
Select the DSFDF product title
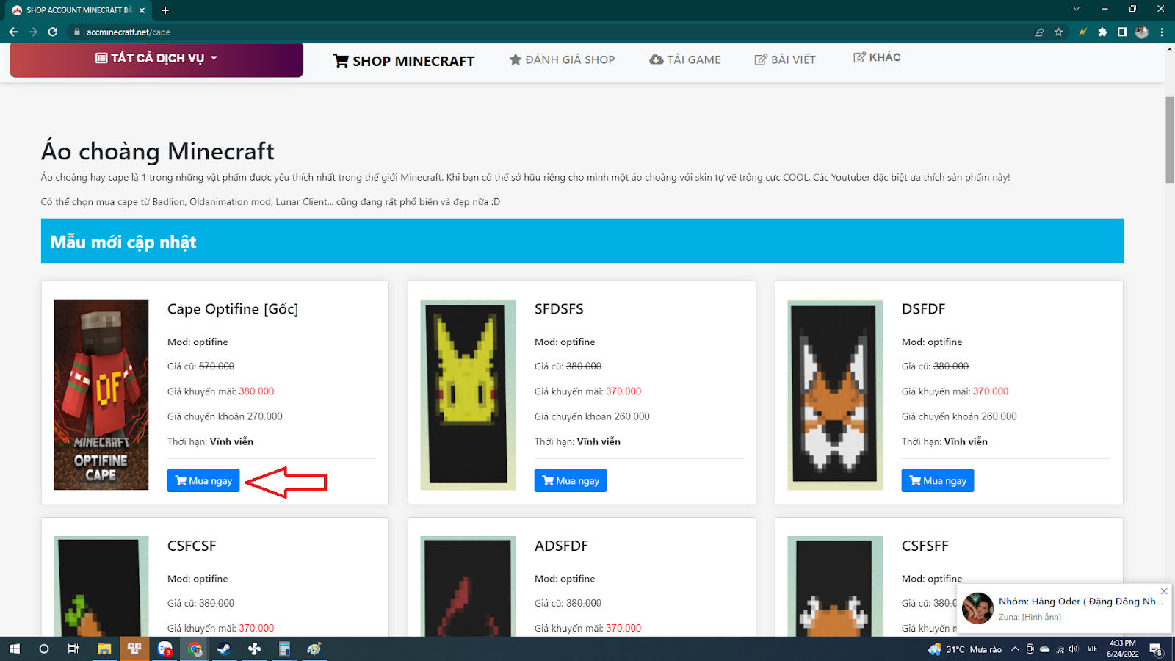923,309
